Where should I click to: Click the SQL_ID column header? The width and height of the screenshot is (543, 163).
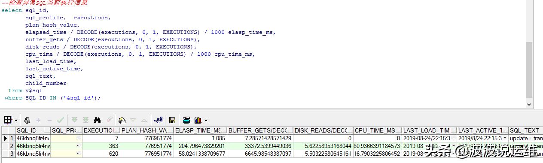click(x=33, y=130)
